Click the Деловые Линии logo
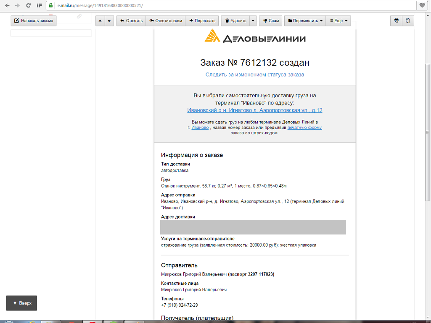The width and height of the screenshot is (431, 323). (x=255, y=36)
